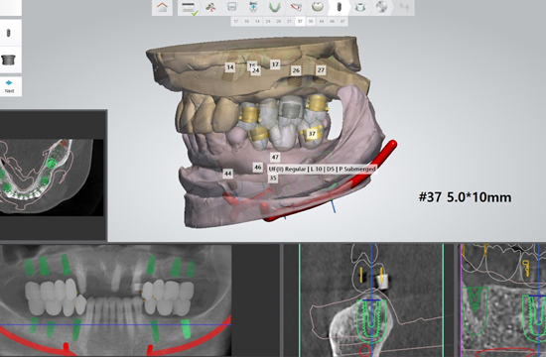
Task: Select implant label 47 on the 3D model
Action: (x=275, y=158)
